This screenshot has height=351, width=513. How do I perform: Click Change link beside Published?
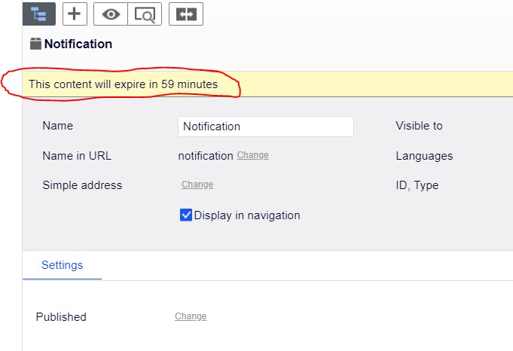click(191, 316)
